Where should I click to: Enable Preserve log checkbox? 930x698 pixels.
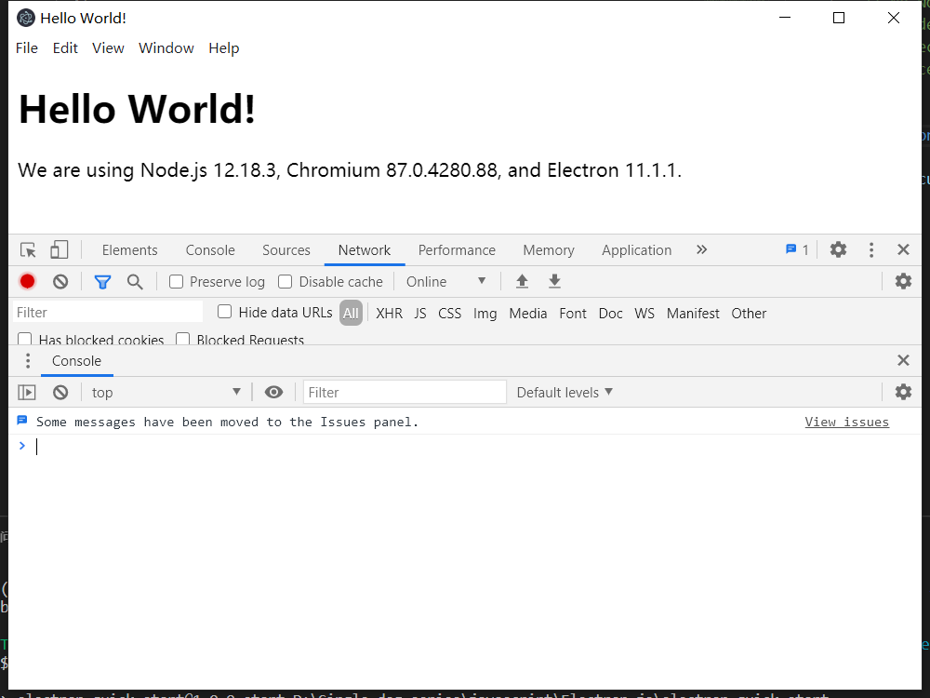point(176,281)
